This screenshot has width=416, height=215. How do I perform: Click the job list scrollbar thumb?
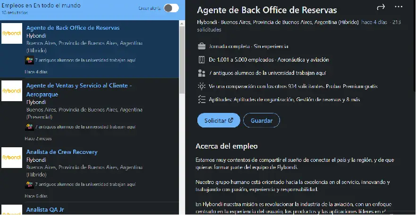pyautogui.click(x=182, y=59)
